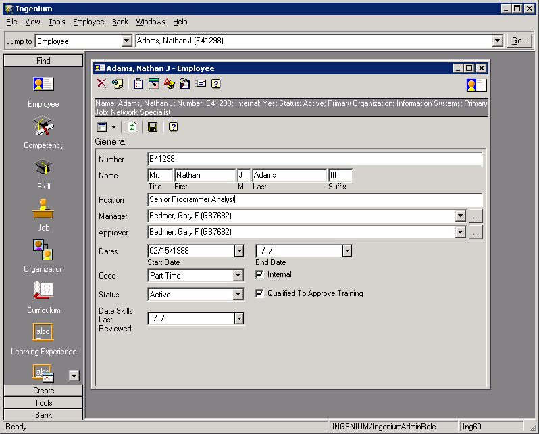The height and width of the screenshot is (434, 539).
Task: Click the green refresh icon
Action: (x=132, y=127)
